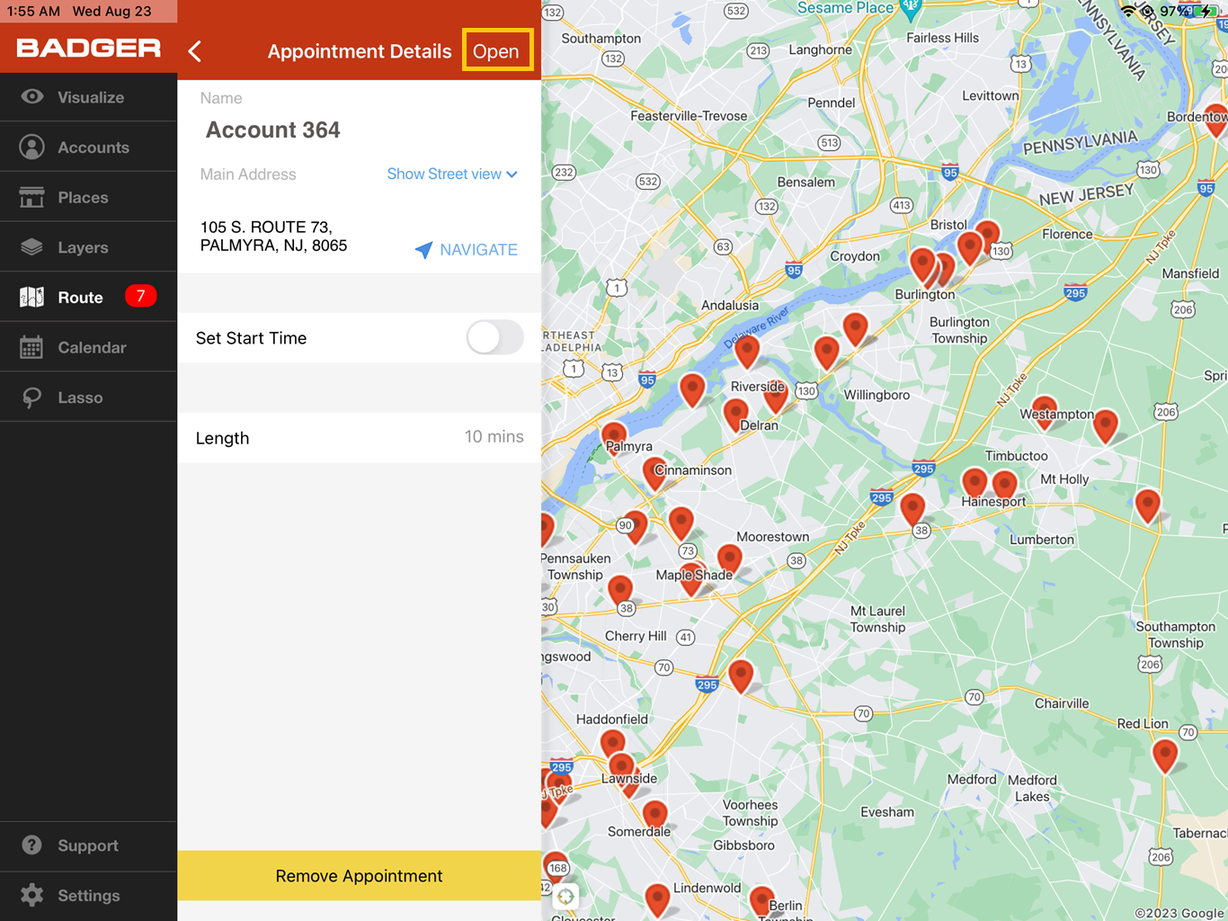Click the Calendar grid icon

point(31,347)
